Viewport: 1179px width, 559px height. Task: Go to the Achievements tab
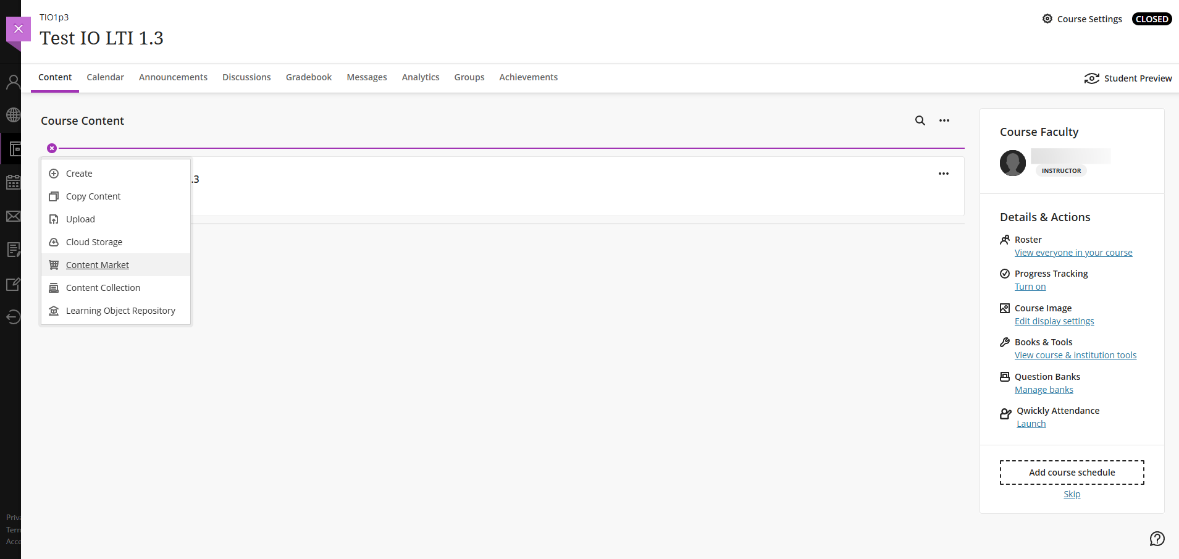[529, 77]
